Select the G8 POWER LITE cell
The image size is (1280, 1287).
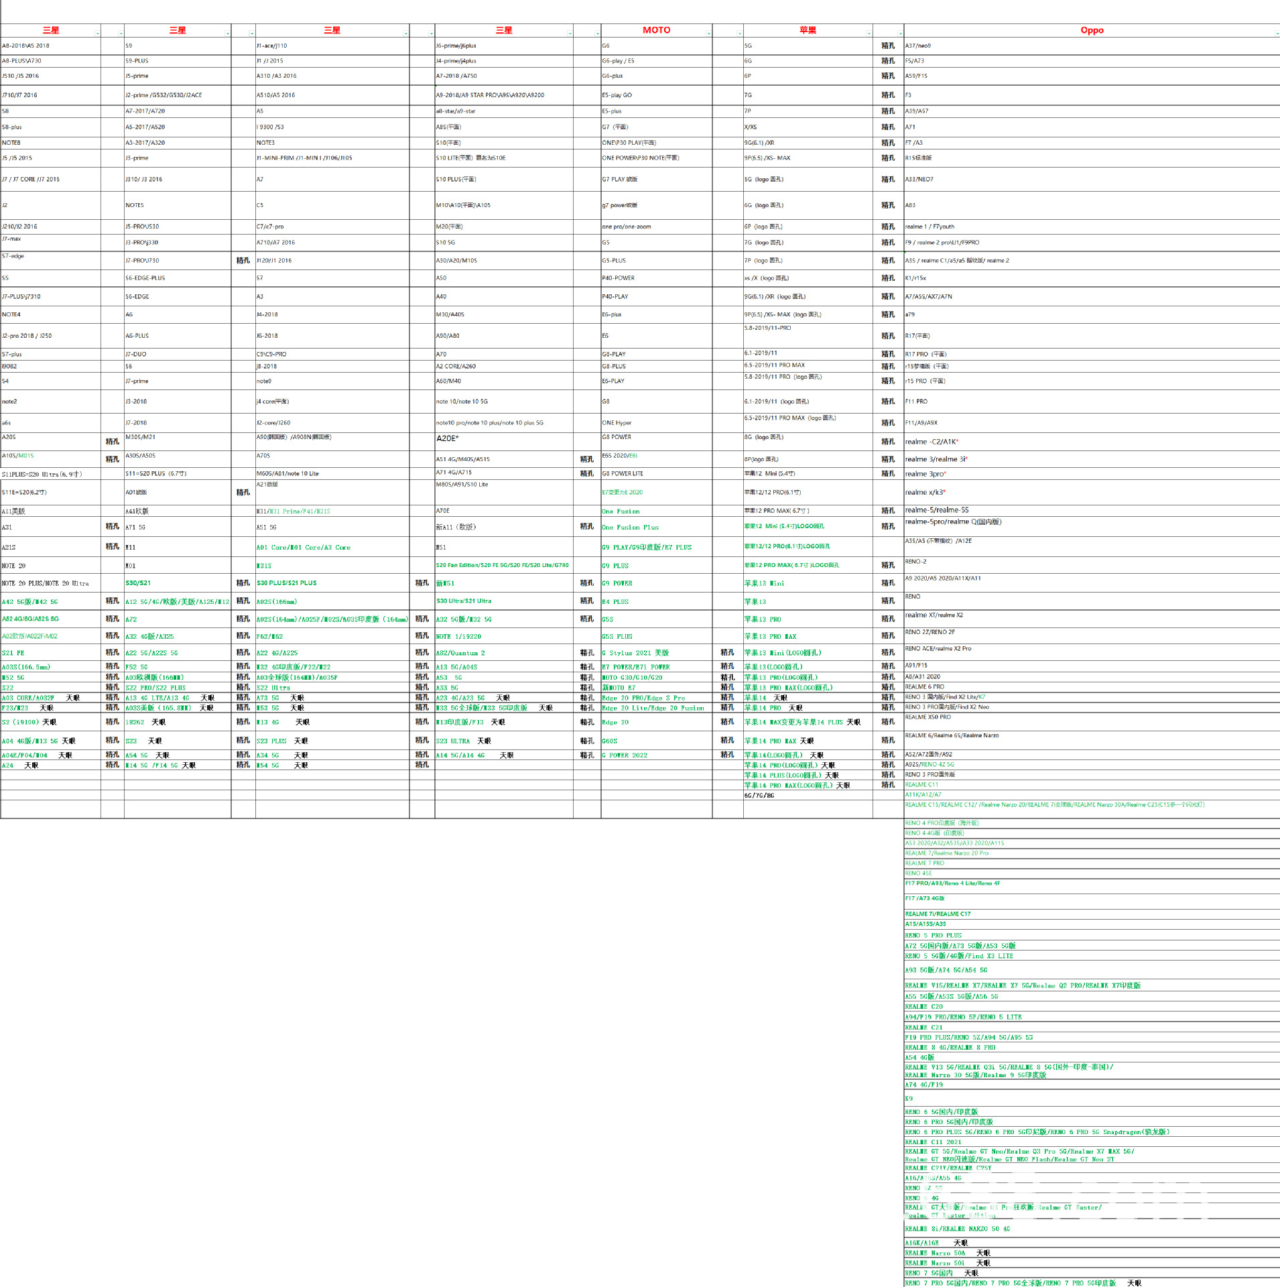coord(656,474)
